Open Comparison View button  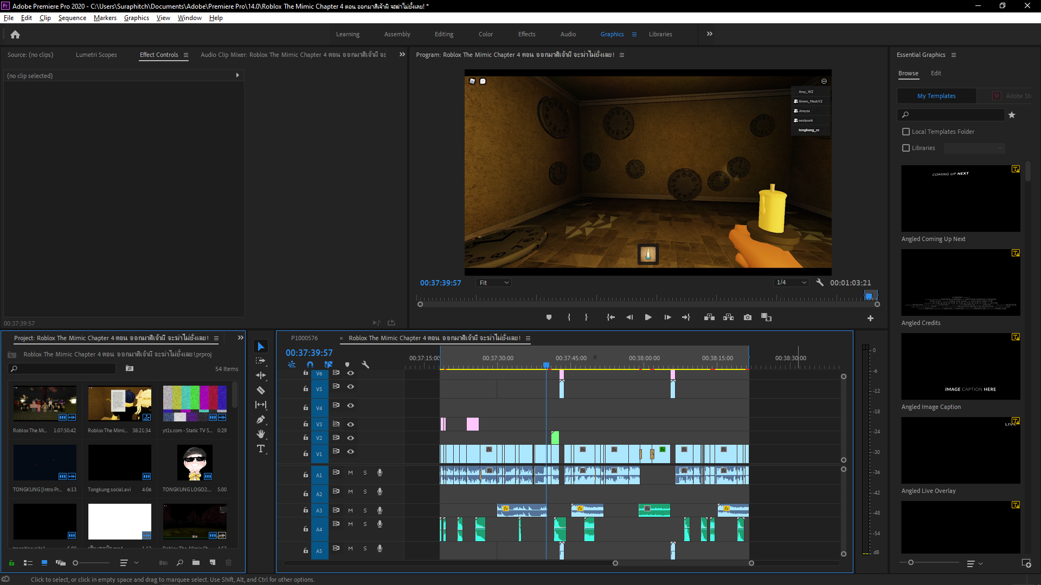point(766,317)
